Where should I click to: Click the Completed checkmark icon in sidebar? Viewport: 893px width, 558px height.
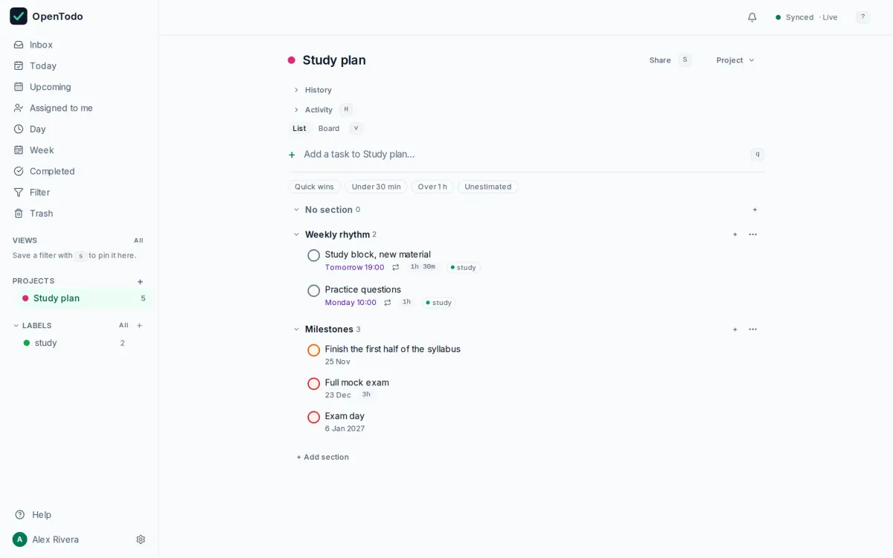(19, 171)
